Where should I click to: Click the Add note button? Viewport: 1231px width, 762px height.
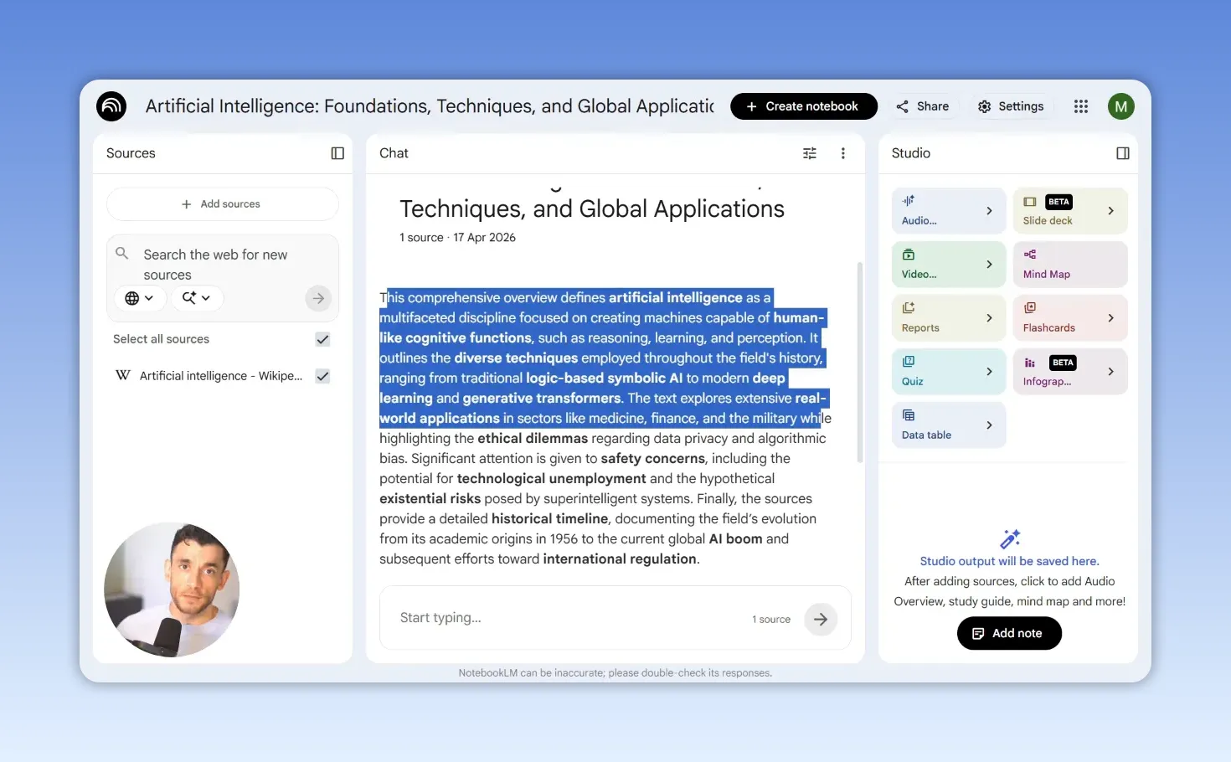coord(1009,633)
